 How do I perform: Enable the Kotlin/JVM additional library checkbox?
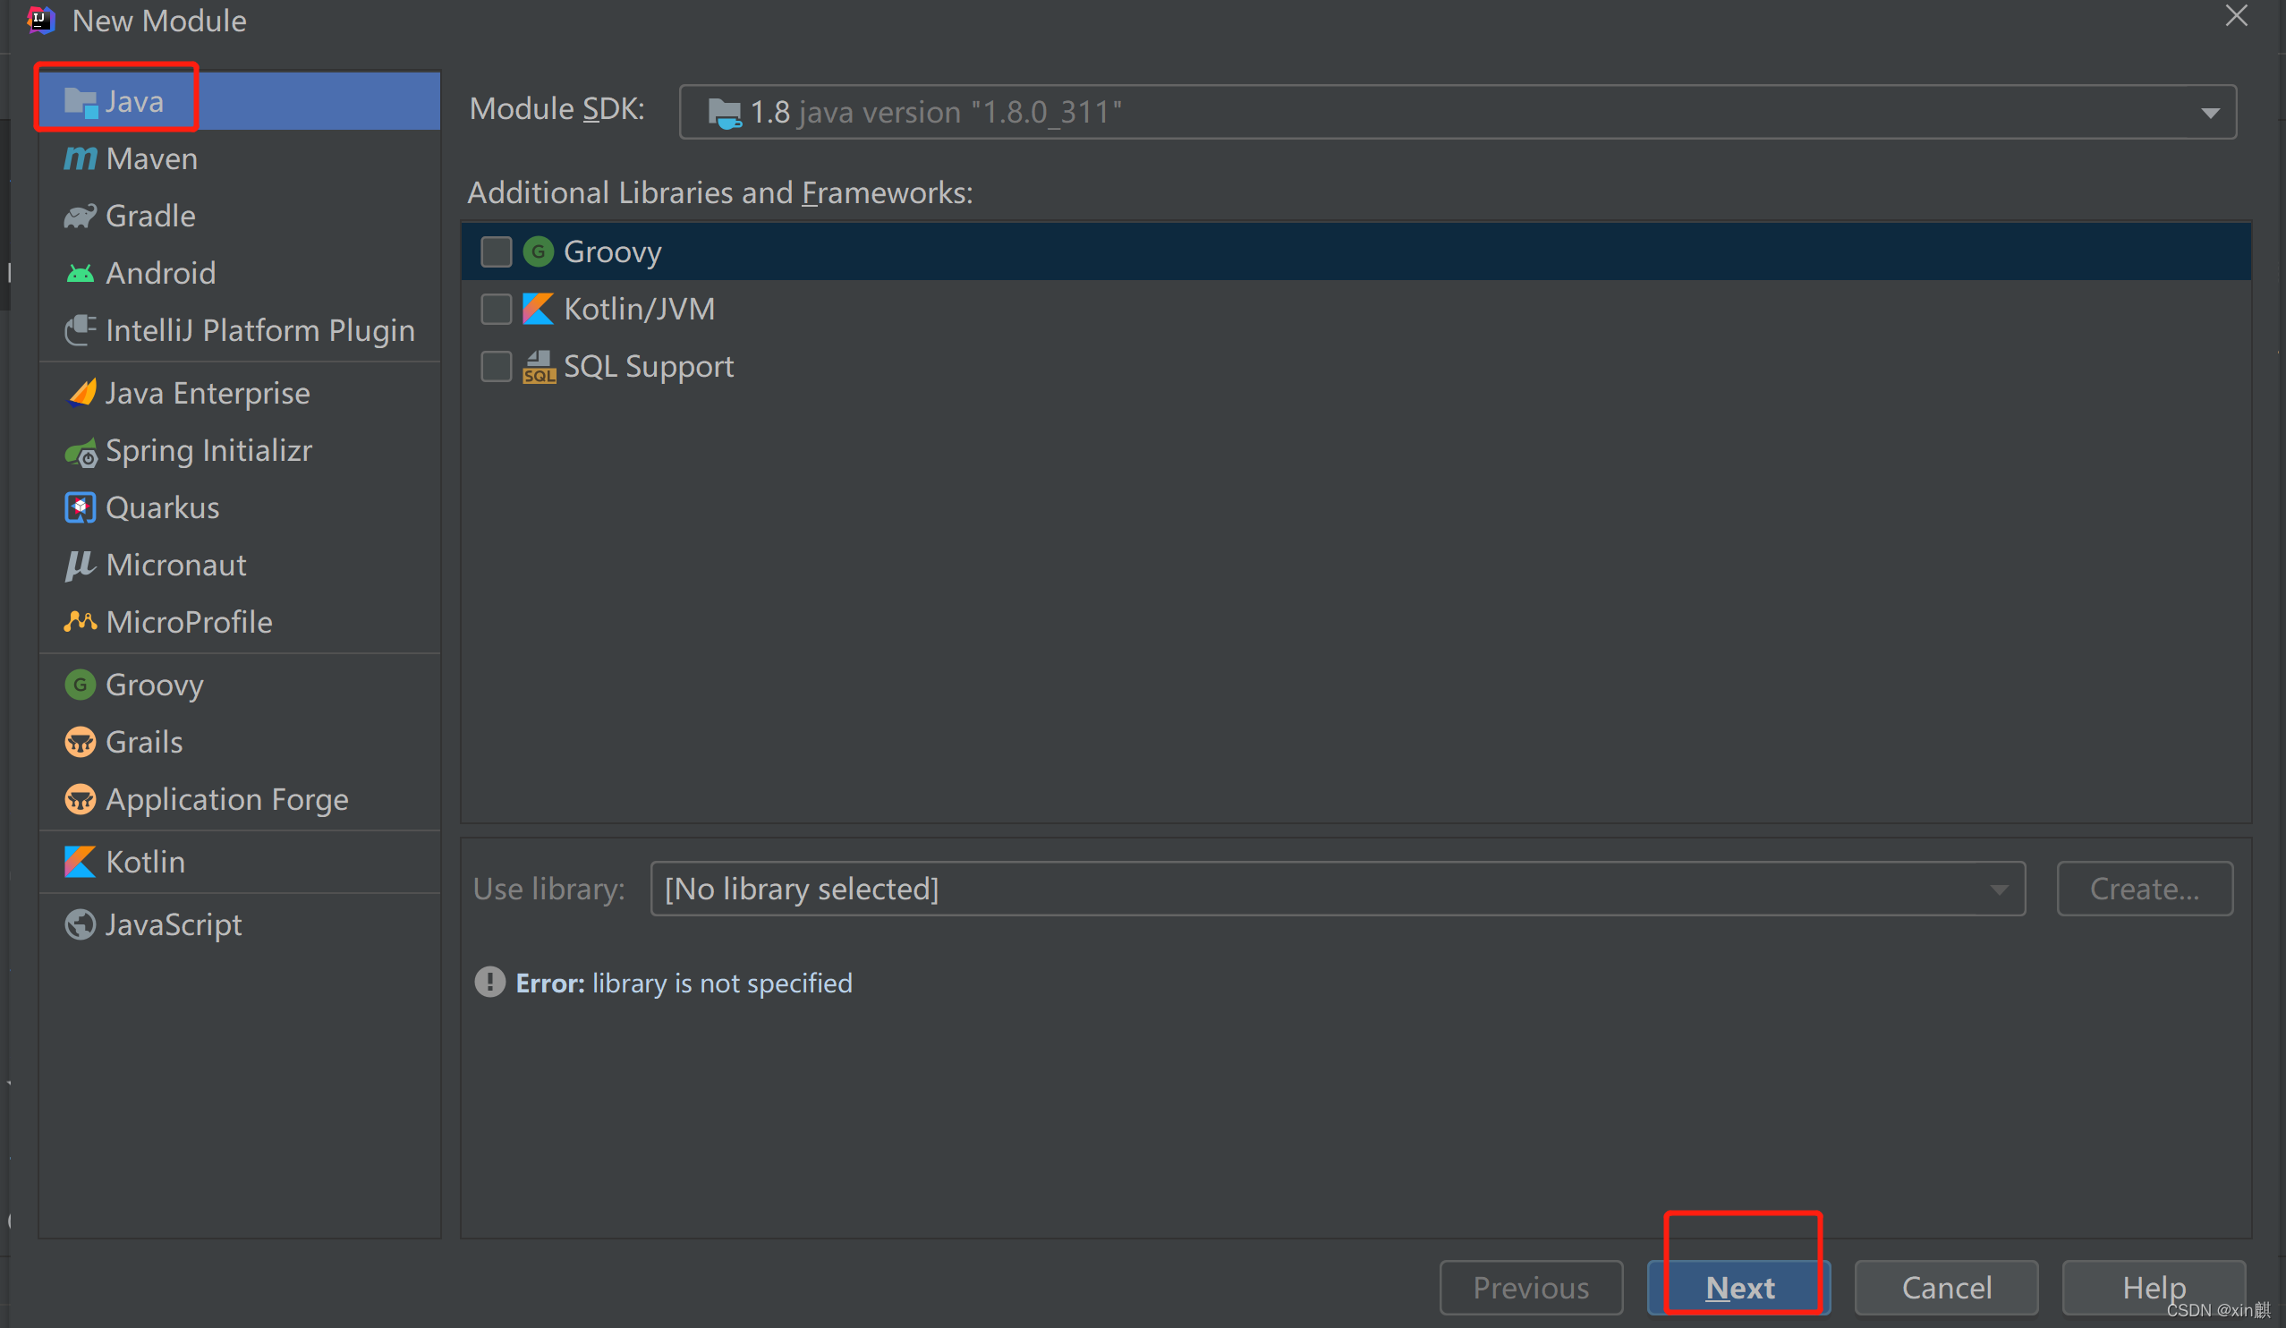click(x=497, y=310)
